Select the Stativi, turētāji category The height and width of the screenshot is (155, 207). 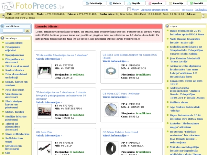coord(15,112)
